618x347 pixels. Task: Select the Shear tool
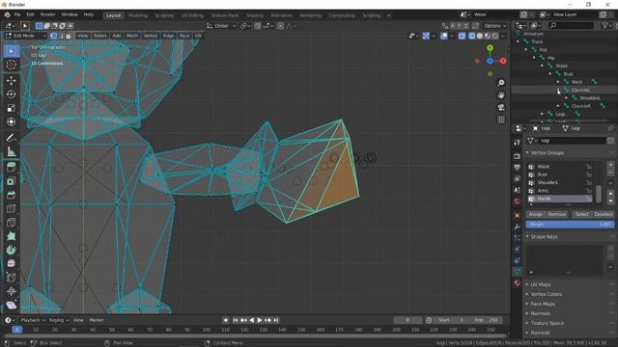click(11, 305)
